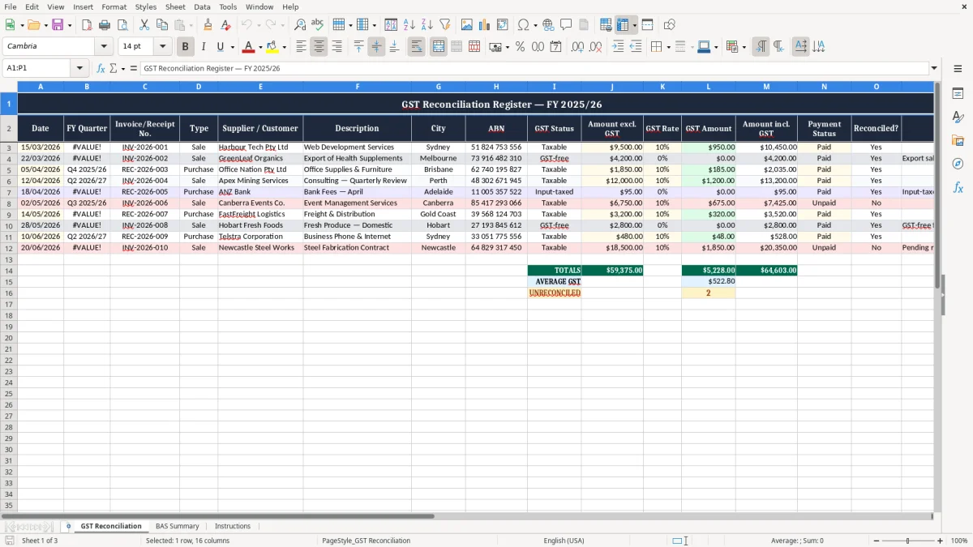
Task: Insert an image
Action: [x=467, y=25]
